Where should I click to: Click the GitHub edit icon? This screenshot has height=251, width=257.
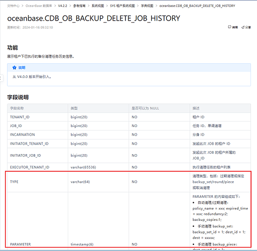click(229, 27)
